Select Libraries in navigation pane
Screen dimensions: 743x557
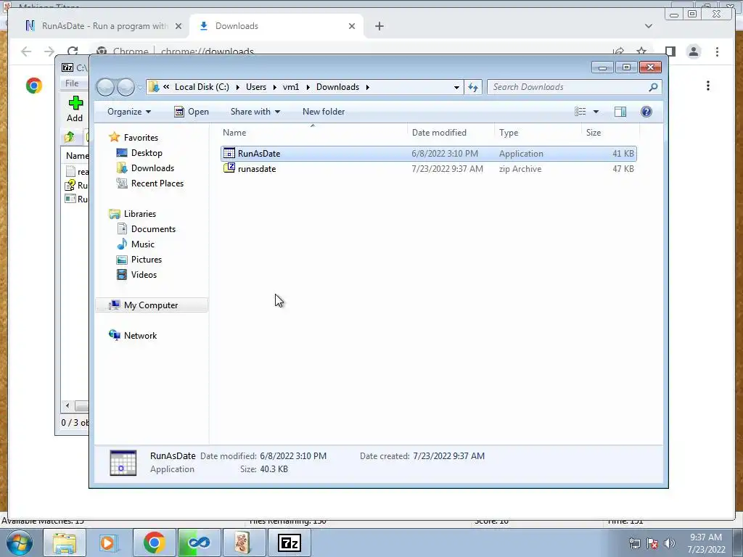pyautogui.click(x=140, y=214)
